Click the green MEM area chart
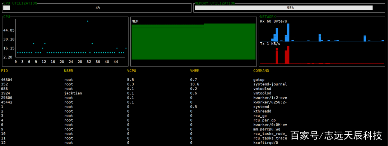Viewport: 388px width, 146px height. click(x=194, y=42)
